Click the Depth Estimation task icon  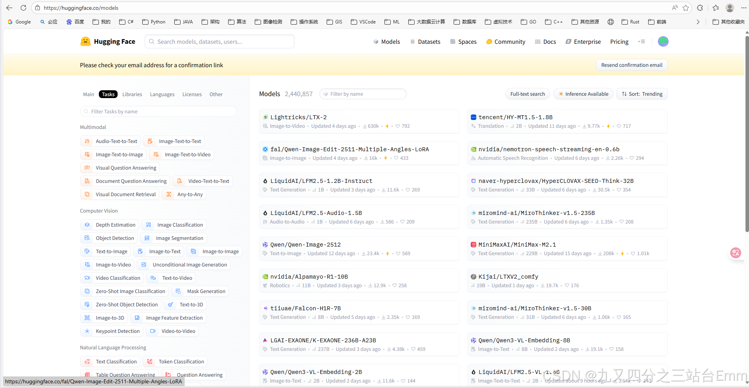click(x=88, y=225)
